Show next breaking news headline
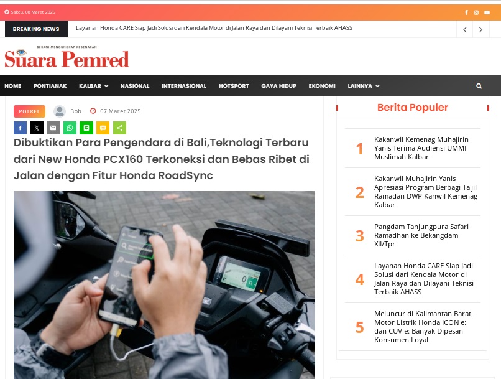Image resolution: width=501 pixels, height=379 pixels. tap(480, 30)
